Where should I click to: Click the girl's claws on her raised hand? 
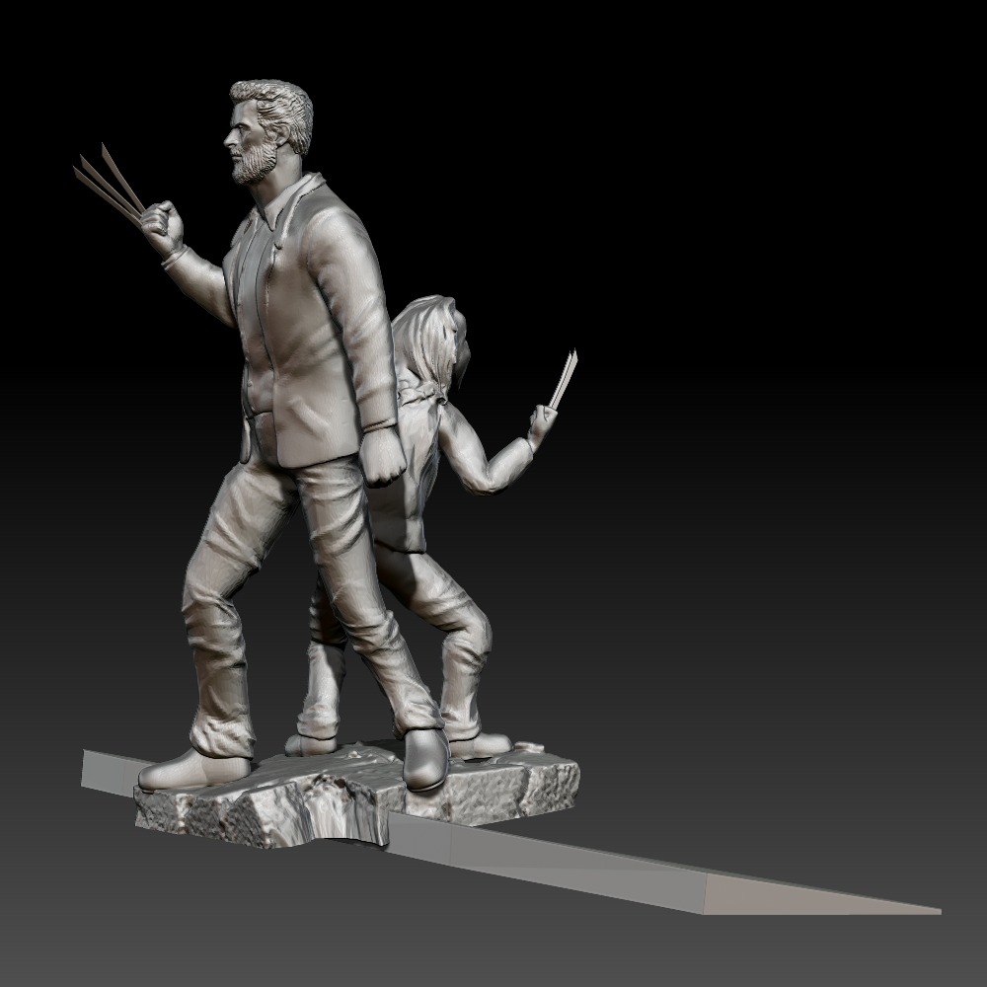pyautogui.click(x=564, y=378)
